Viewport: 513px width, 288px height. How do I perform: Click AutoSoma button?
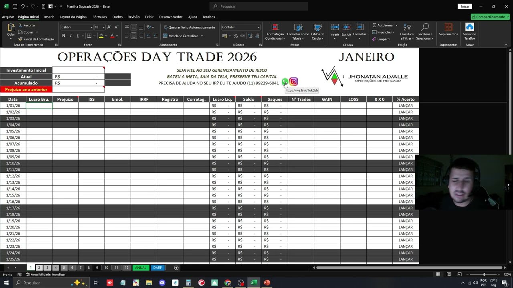383,25
